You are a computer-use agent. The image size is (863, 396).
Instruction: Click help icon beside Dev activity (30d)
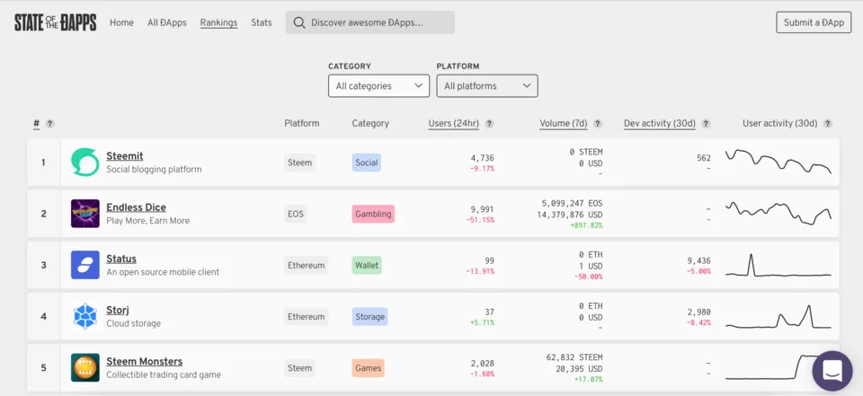coord(706,124)
